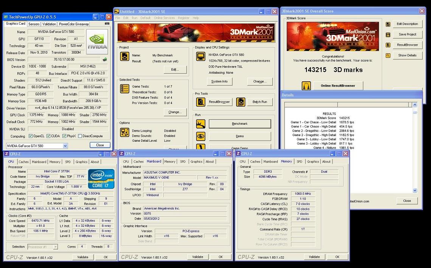431x268 pixels.
Task: Click the GPU-Z title bar icon
Action: [x=6, y=17]
